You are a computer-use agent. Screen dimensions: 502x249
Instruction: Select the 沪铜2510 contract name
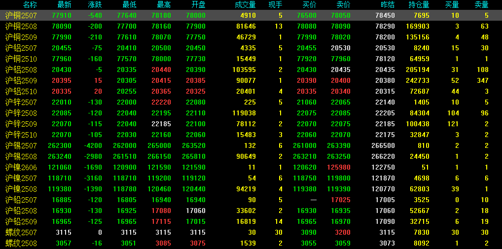tap(21, 59)
